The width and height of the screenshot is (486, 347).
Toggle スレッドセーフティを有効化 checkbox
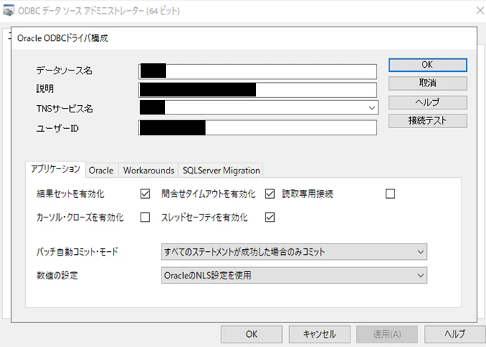point(270,217)
